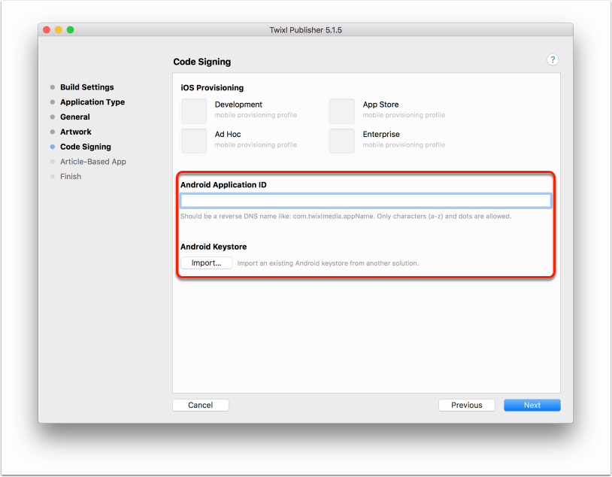Select the Ad Hoc provisioning profile well
This screenshot has width=612, height=477.
[194, 141]
